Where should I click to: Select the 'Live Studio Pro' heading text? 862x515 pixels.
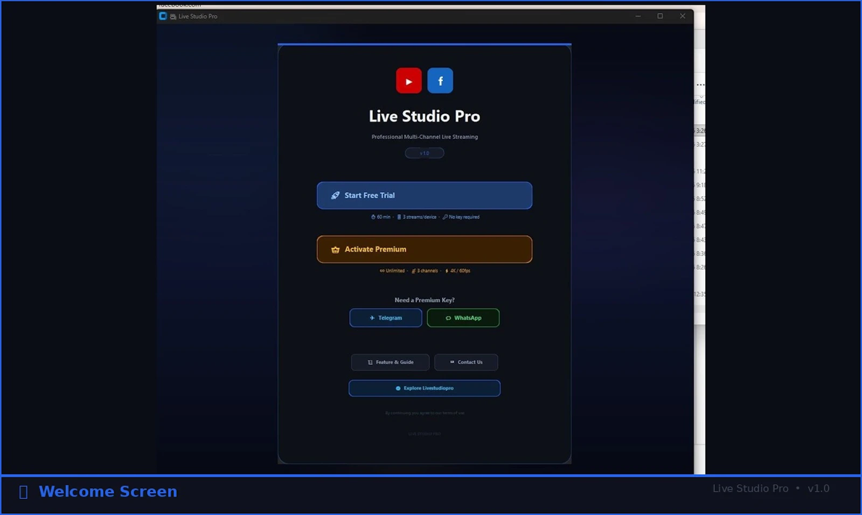425,116
